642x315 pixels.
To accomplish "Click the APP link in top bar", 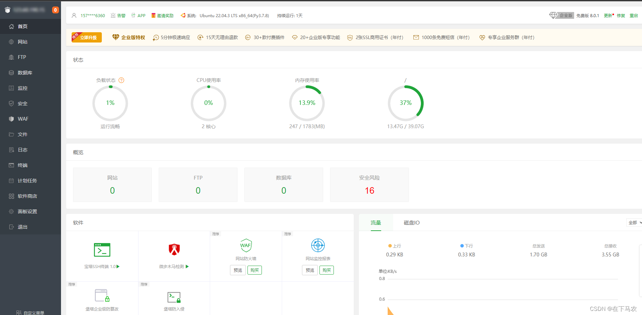I will tap(138, 16).
